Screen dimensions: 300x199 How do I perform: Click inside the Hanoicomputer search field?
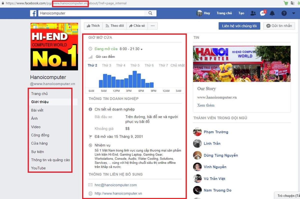coord(91,13)
